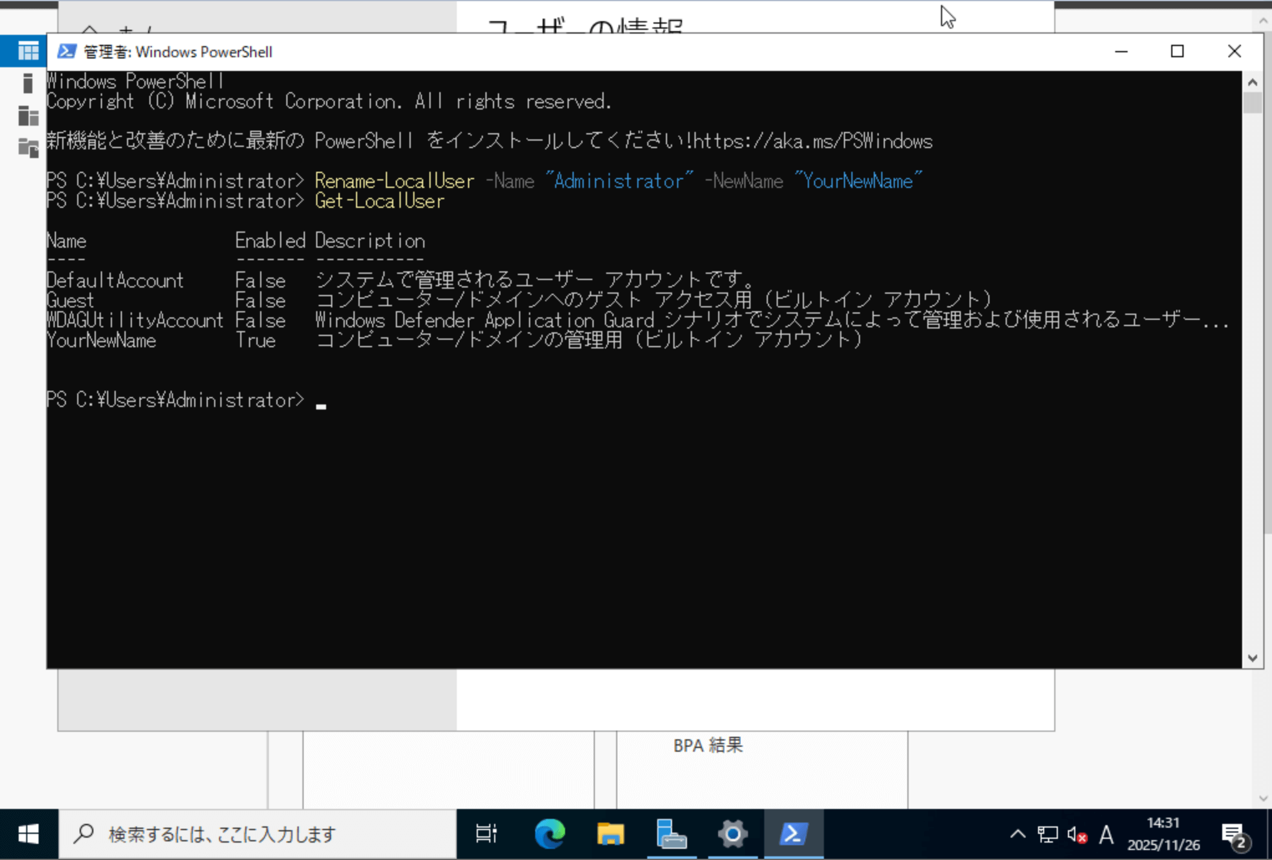The height and width of the screenshot is (860, 1272).
Task: Click PowerShell icon in window title bar
Action: pos(67,52)
